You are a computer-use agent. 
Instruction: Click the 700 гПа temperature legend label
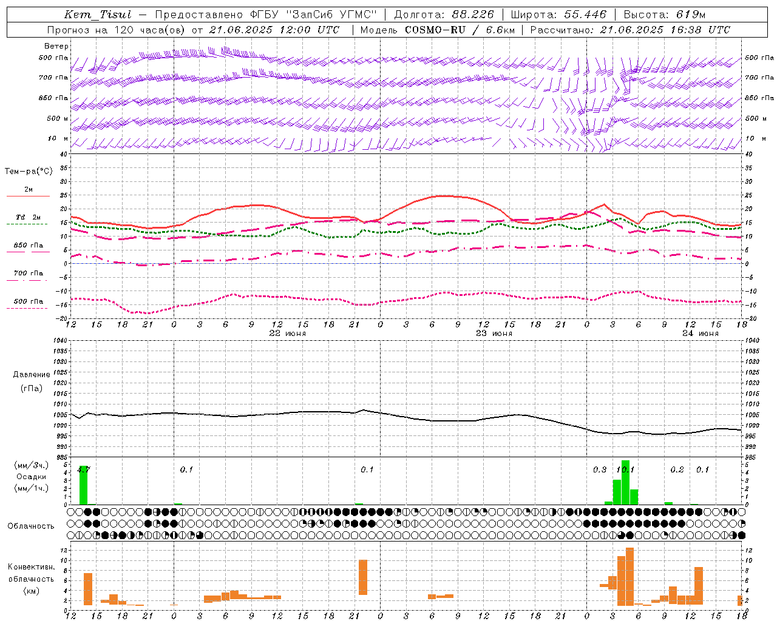coord(29,274)
